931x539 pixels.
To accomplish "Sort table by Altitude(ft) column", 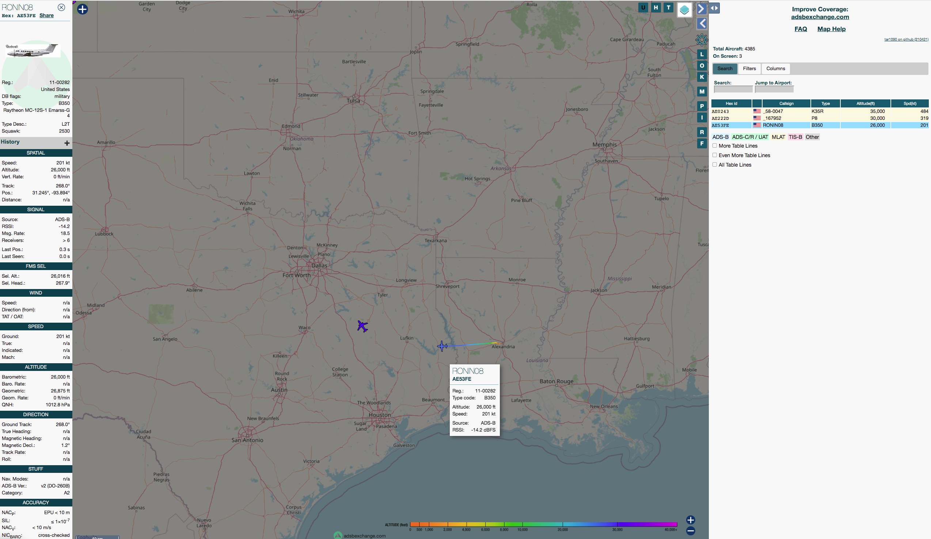I will pyautogui.click(x=865, y=103).
